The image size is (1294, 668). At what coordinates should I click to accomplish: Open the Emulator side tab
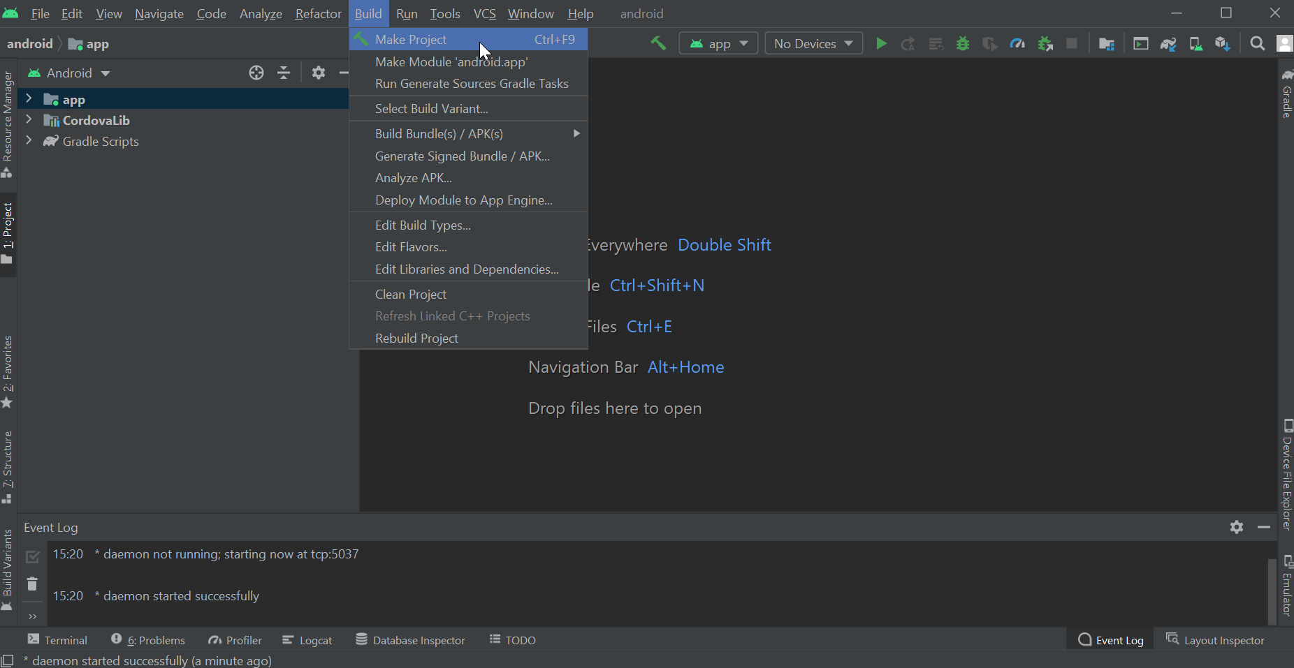coord(1286,586)
